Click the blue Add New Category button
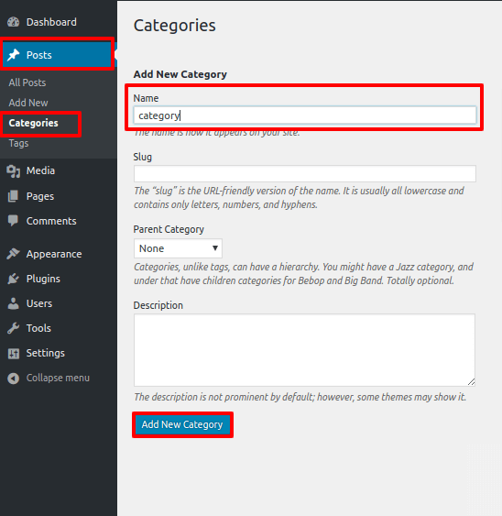The width and height of the screenshot is (502, 516). [x=182, y=424]
